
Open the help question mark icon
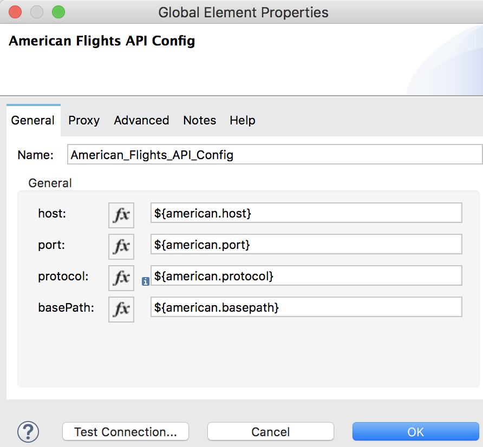coord(28,432)
